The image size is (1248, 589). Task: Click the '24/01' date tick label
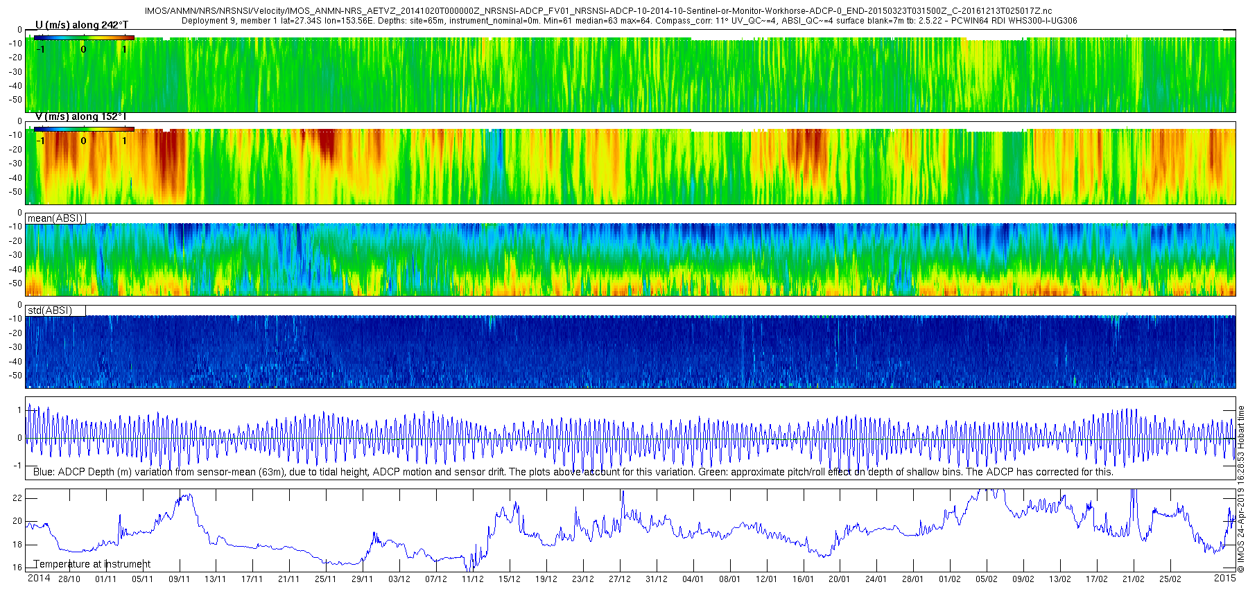(x=876, y=579)
